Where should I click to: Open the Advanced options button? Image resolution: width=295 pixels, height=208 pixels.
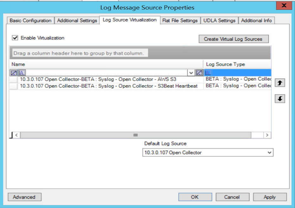pos(24,197)
